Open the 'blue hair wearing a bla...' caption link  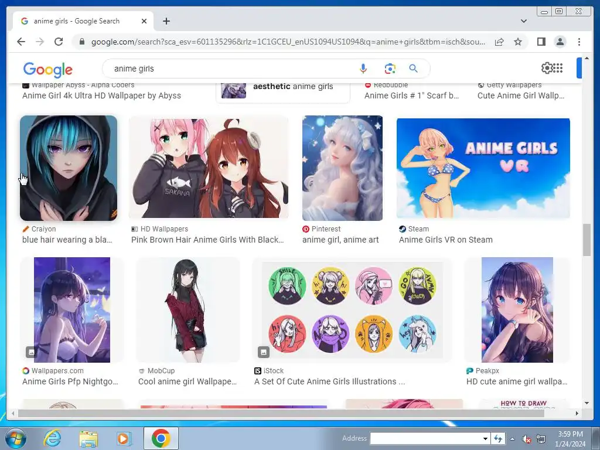tap(67, 240)
